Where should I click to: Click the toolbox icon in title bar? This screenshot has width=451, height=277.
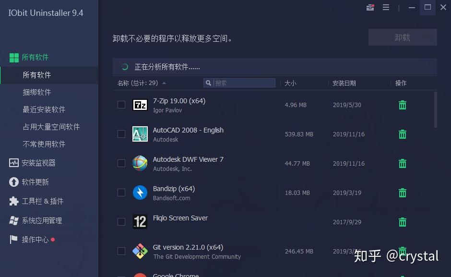(370, 8)
